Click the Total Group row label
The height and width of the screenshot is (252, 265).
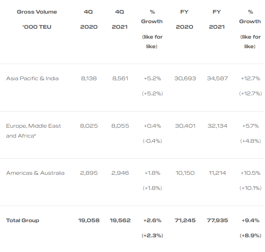(23, 220)
